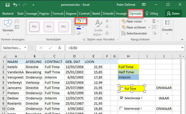Image resolution: width=186 pixels, height=114 pixels.
Task: Select blue Interim cell in column H
Action: pos(128,77)
